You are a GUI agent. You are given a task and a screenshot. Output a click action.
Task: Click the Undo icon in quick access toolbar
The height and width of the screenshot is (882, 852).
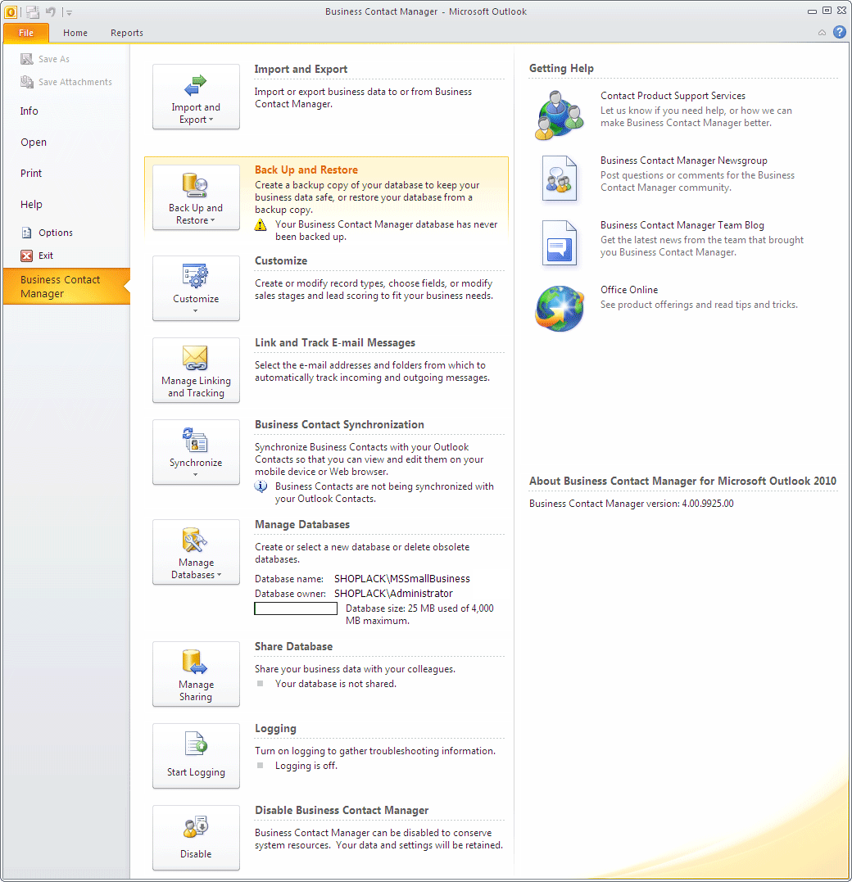click(x=51, y=11)
